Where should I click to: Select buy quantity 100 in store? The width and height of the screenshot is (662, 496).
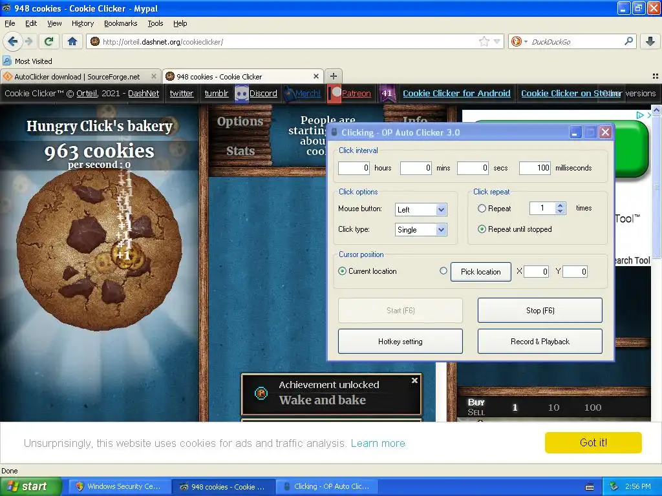[593, 408]
